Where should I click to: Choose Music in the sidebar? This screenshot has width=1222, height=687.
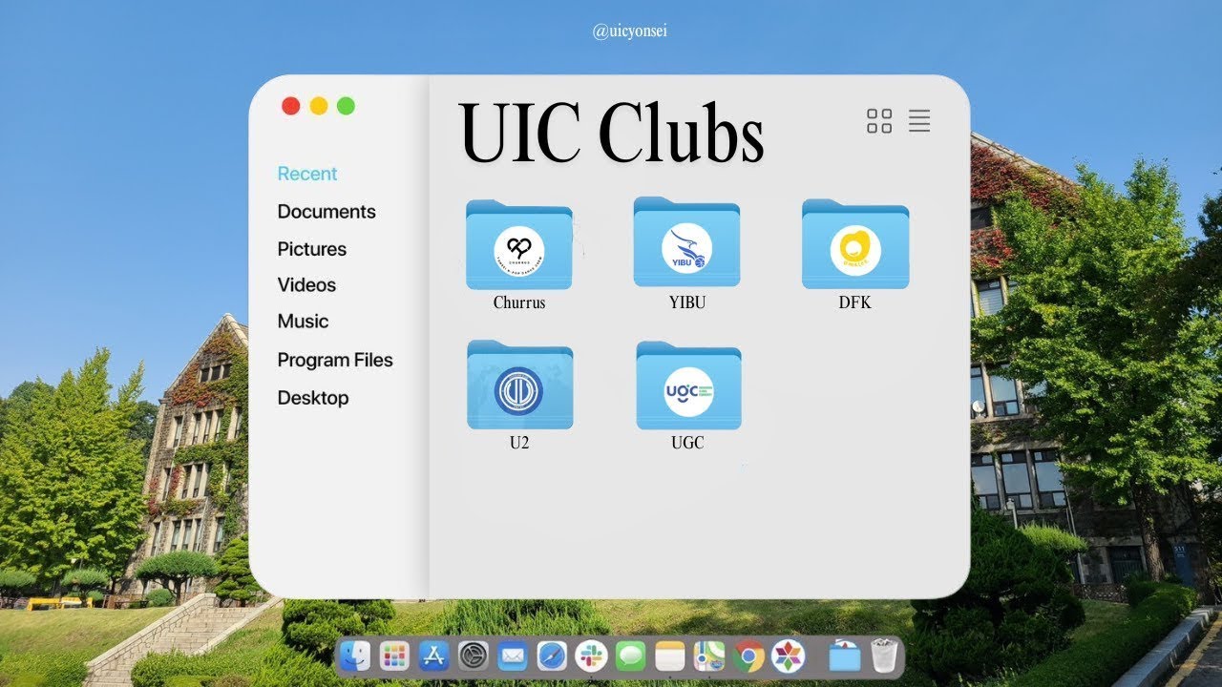point(303,322)
